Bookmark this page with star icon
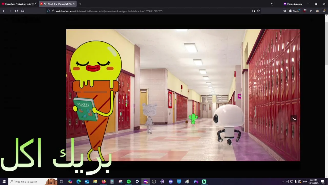Image resolution: width=328 pixels, height=185 pixels. (259, 11)
